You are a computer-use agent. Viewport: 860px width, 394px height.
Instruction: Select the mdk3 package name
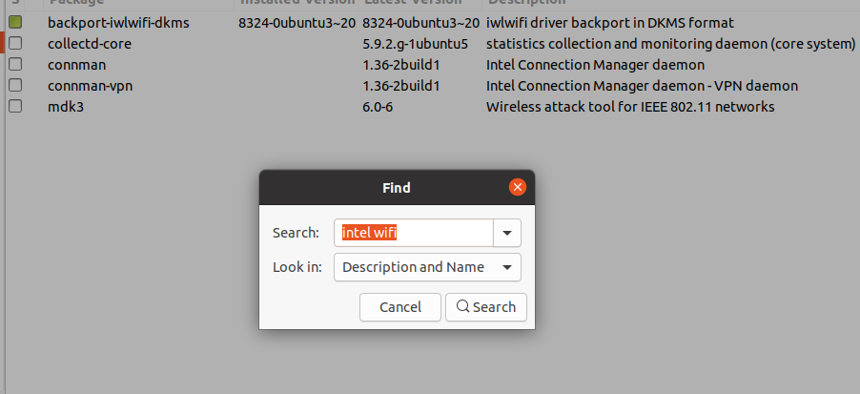click(x=66, y=107)
